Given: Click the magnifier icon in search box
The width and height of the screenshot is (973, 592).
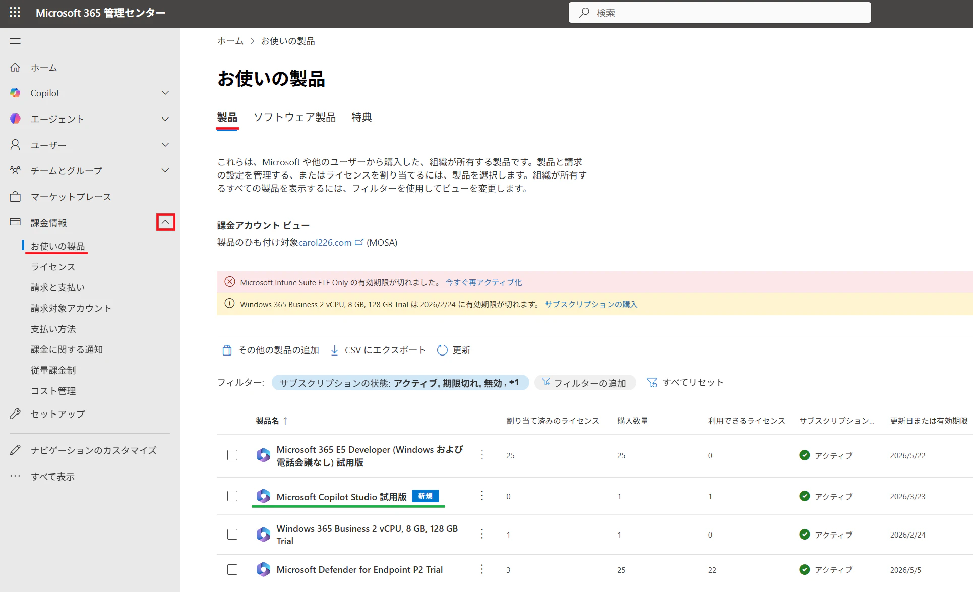Looking at the screenshot, I should tap(584, 13).
